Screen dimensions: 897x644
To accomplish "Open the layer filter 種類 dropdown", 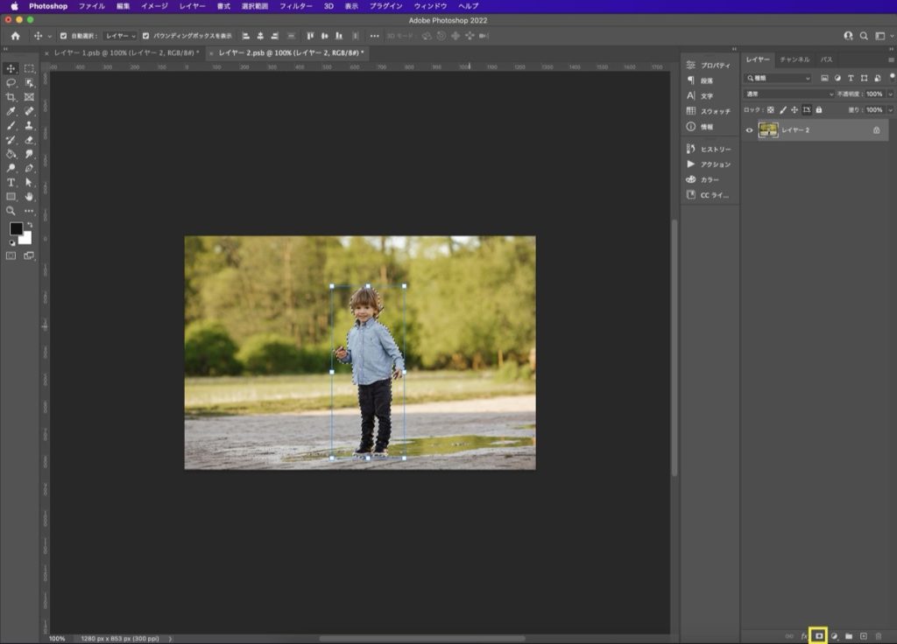I will tap(778, 78).
